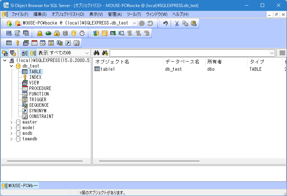This screenshot has height=196, width=287.
Task: Click the オブジェクト名 column header
Action: coord(112,62)
